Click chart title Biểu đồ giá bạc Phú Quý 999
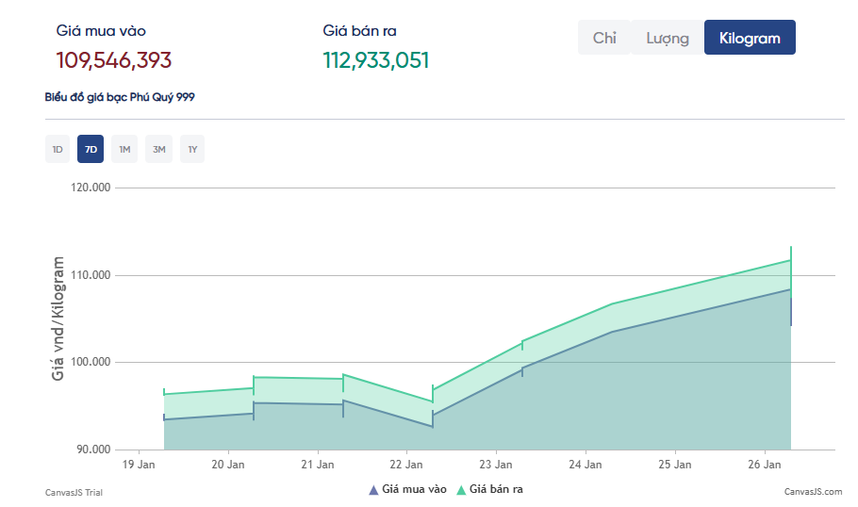Screen dimensions: 858x507 120,97
